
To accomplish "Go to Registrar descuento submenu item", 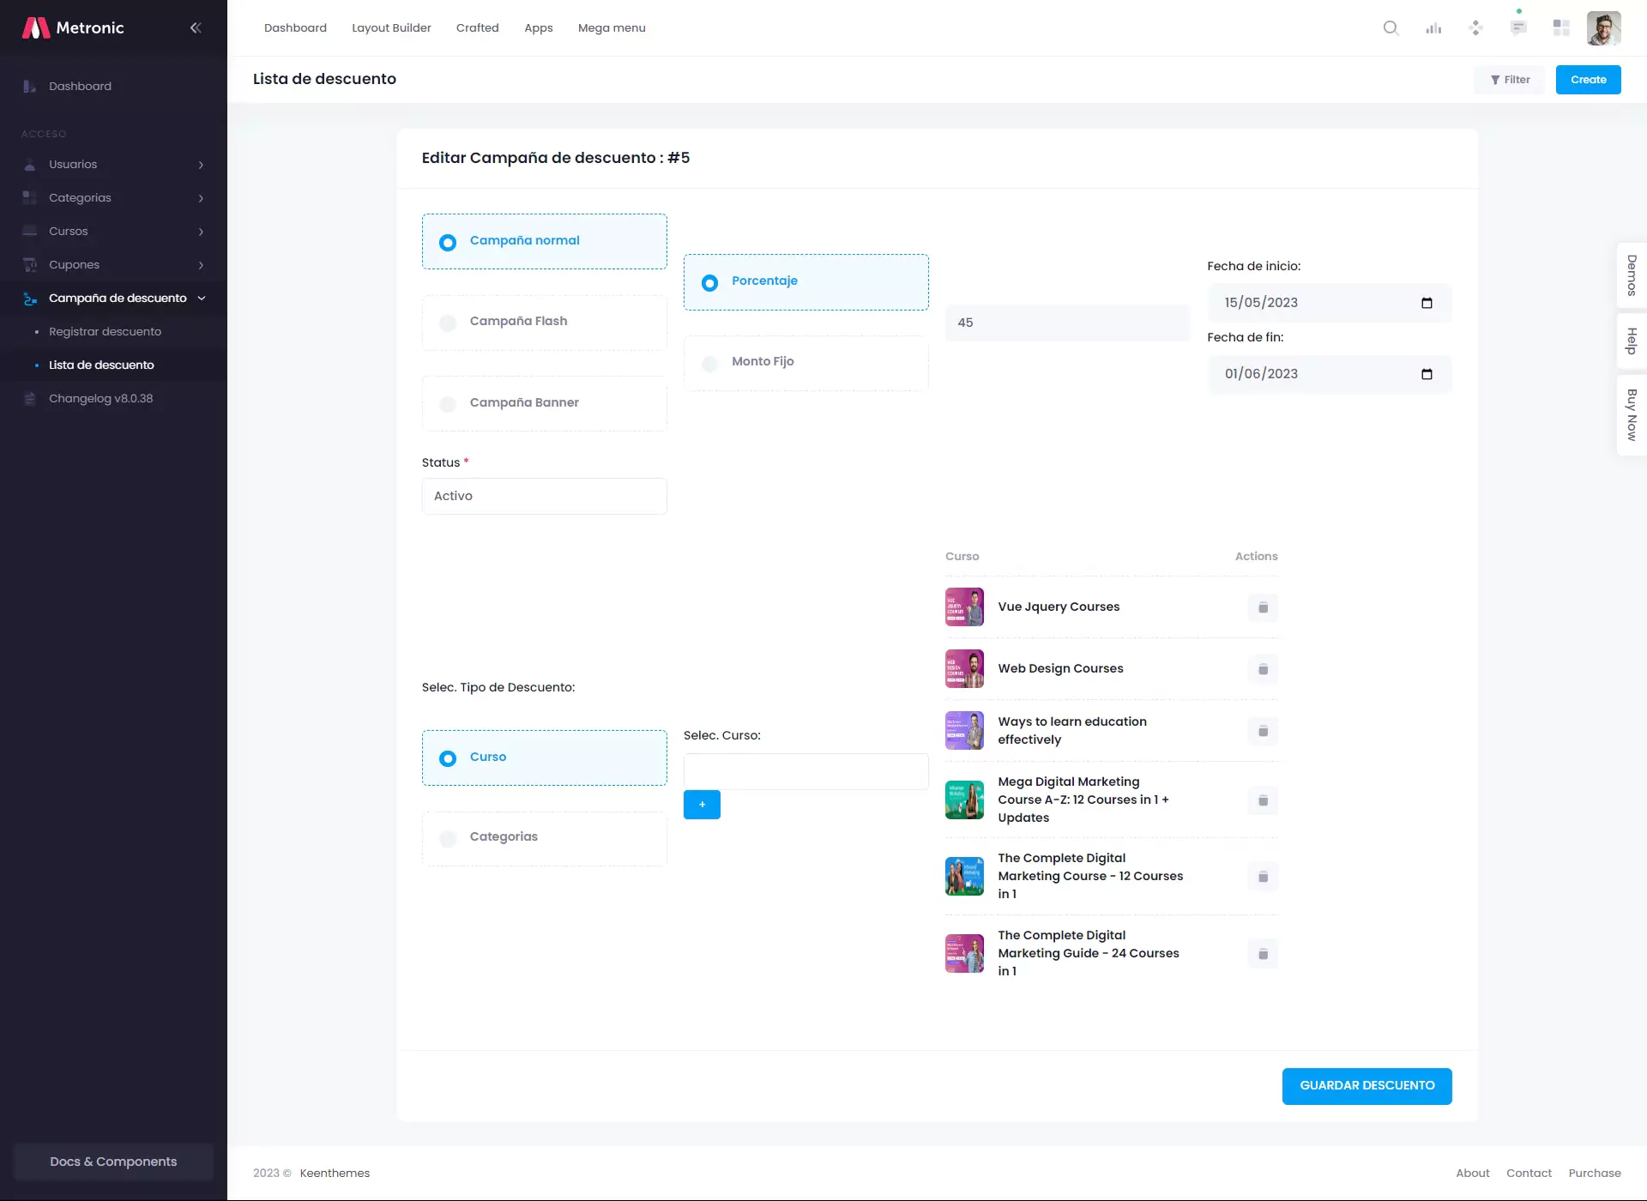I will click(x=105, y=332).
